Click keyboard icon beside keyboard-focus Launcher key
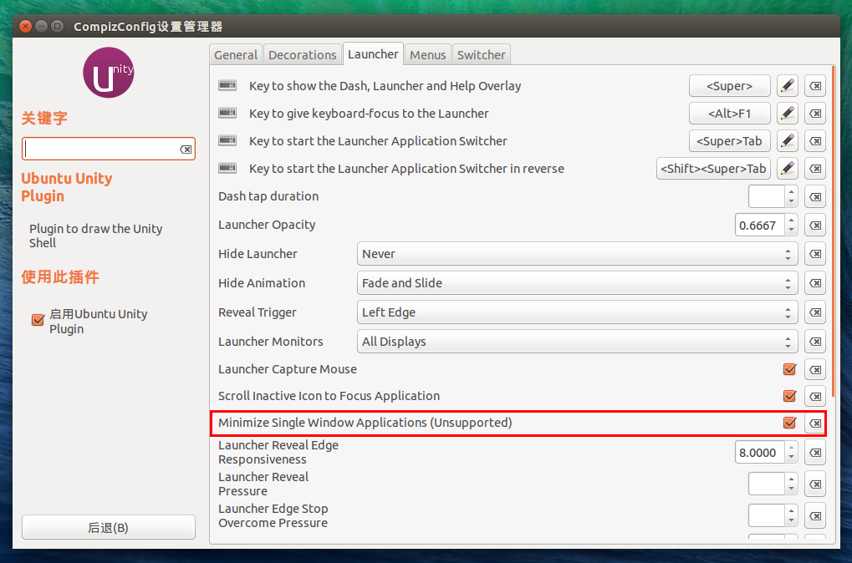Screen dimensions: 852x563 click(x=227, y=113)
